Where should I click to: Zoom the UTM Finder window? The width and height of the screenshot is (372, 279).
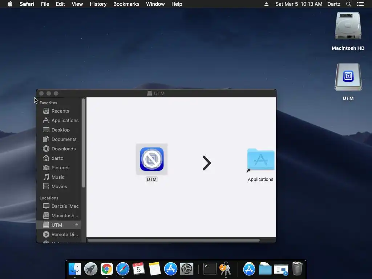[x=56, y=93]
